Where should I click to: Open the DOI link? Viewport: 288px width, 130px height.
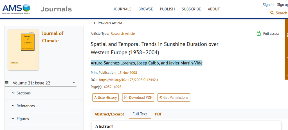point(129,80)
